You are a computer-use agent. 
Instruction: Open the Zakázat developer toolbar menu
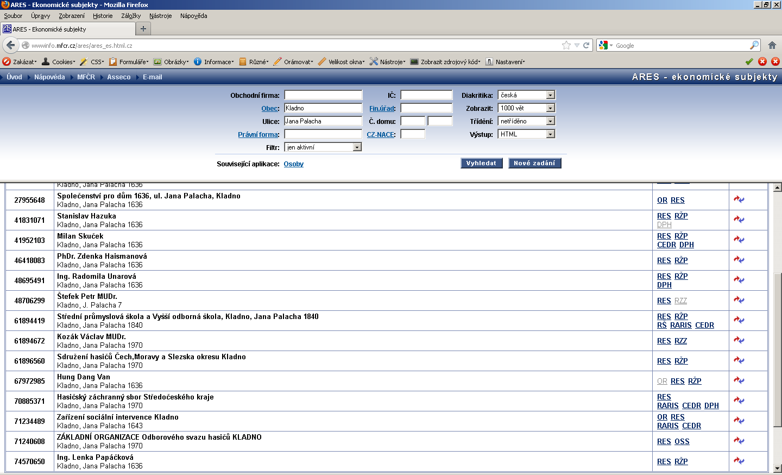pos(20,62)
